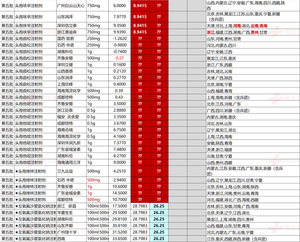This screenshot has height=242, width=300.
Task: Select the 海南合瑞 company cell
Action: 72,130
